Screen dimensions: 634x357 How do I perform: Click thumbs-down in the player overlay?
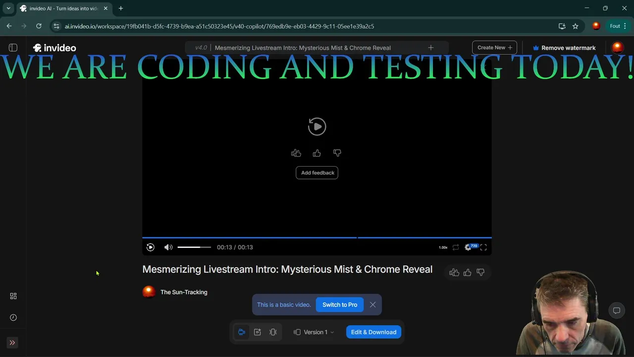click(x=337, y=153)
